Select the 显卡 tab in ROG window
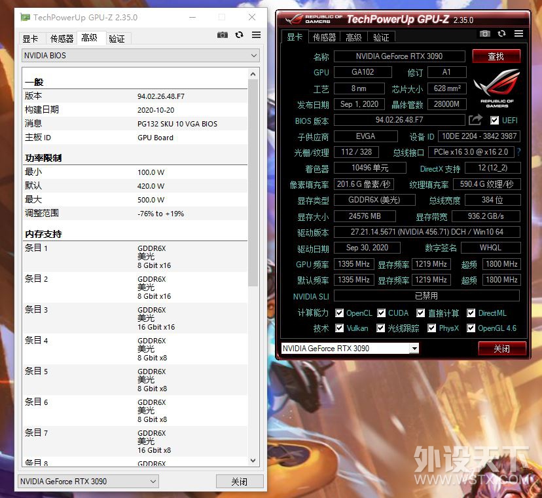 (295, 37)
